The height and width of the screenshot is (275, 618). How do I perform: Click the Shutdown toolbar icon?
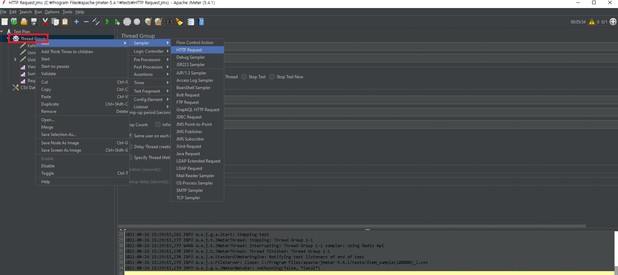137,22
